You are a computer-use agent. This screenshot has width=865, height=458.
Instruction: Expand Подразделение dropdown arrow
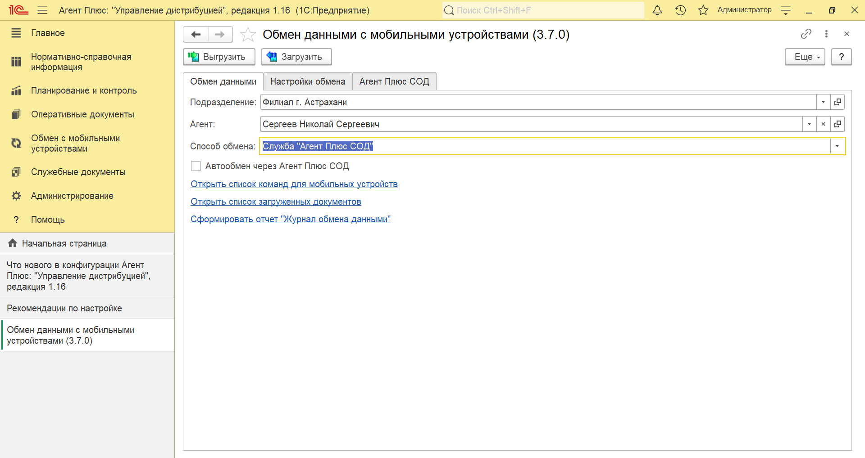click(823, 102)
